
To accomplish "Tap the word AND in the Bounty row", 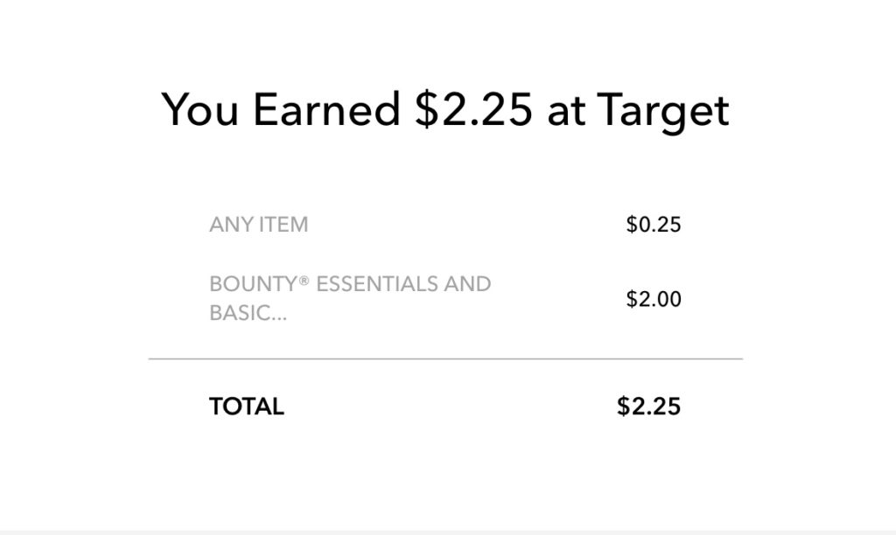I will (467, 284).
